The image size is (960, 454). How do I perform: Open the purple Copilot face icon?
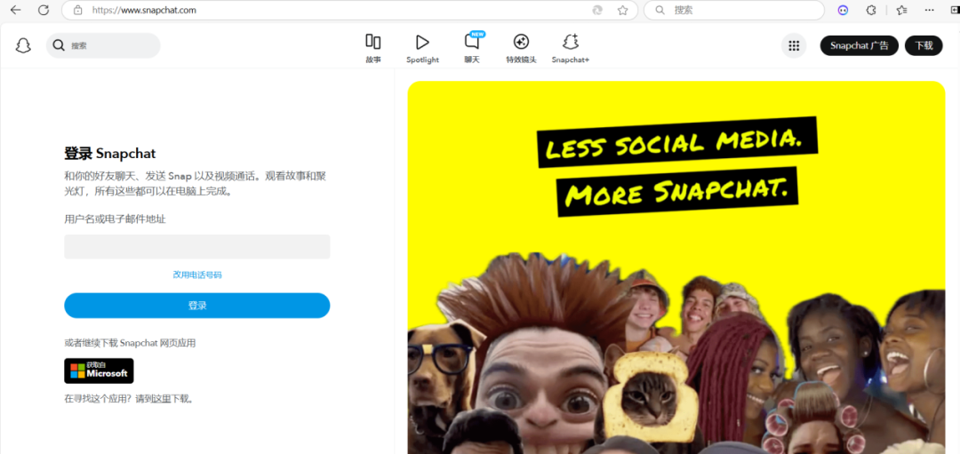tap(843, 11)
